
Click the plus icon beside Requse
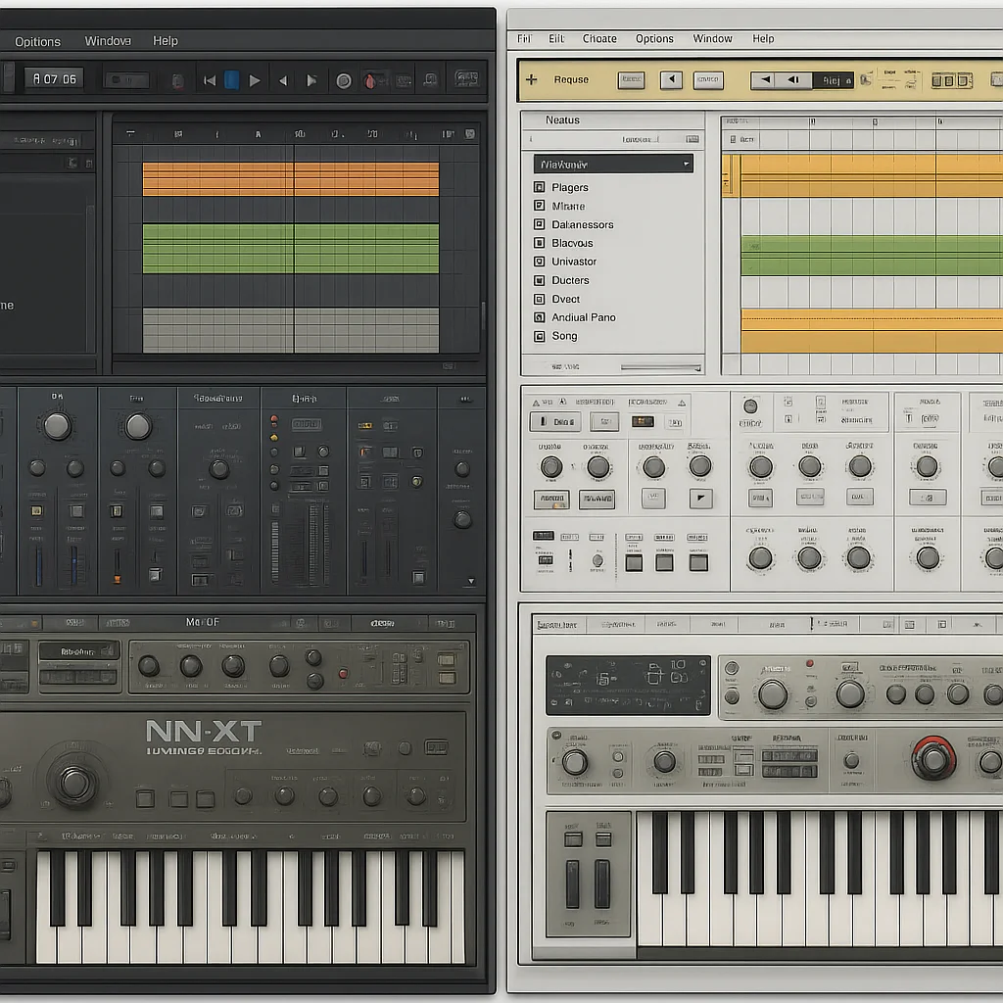pos(531,79)
